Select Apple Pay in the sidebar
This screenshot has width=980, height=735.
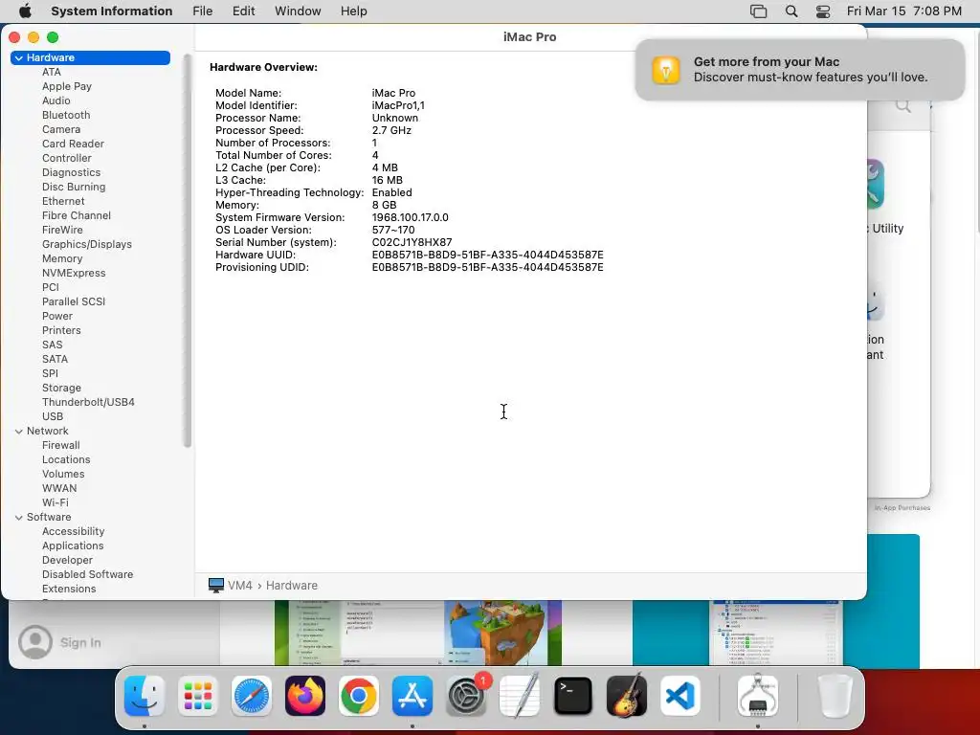[67, 86]
